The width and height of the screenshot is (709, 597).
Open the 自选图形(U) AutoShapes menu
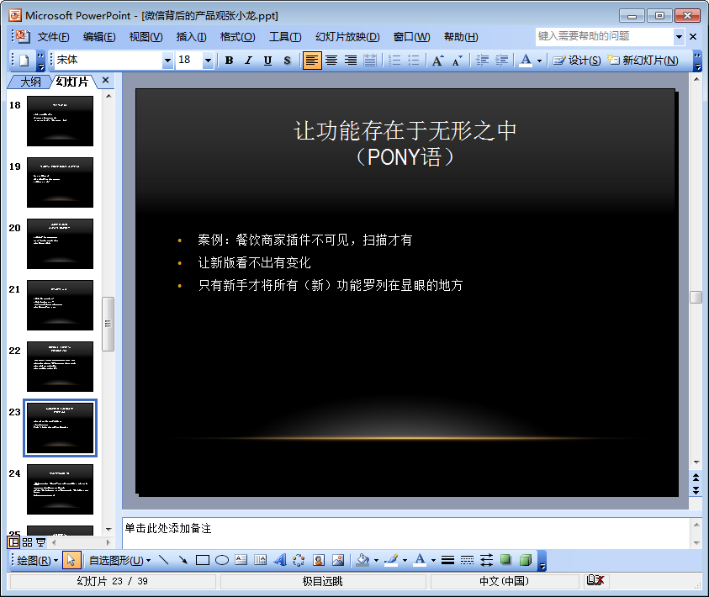[x=119, y=560]
